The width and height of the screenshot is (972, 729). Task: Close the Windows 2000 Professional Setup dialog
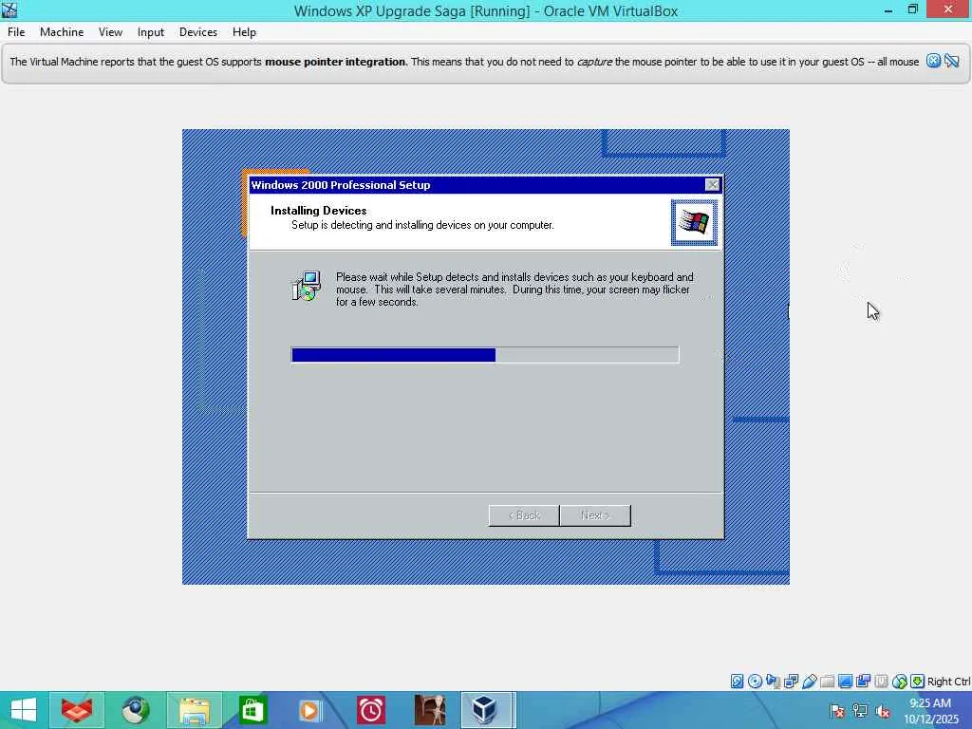(712, 185)
